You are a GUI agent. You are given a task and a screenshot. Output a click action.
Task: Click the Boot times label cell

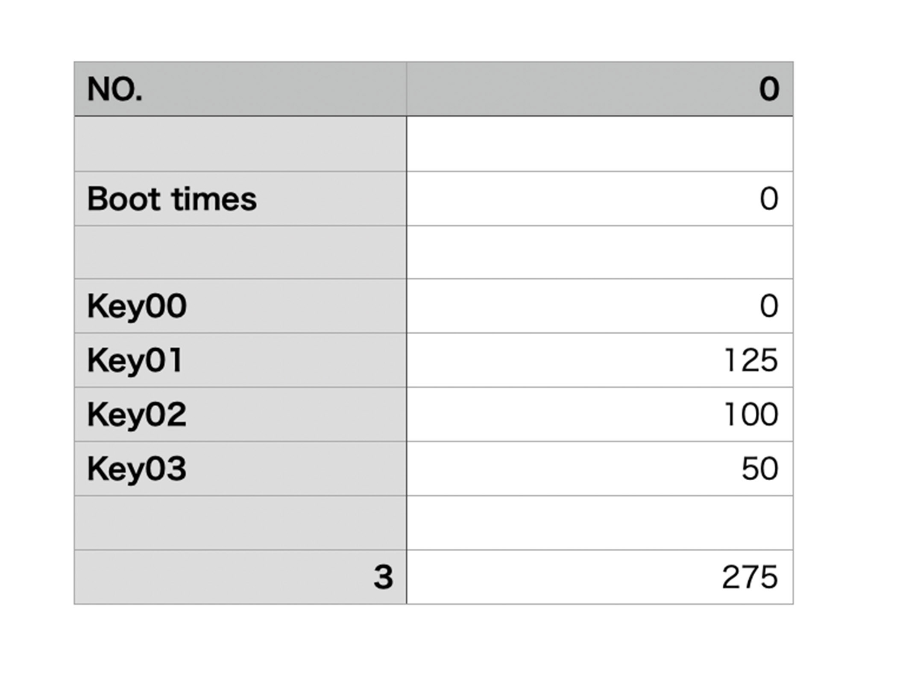click(240, 199)
